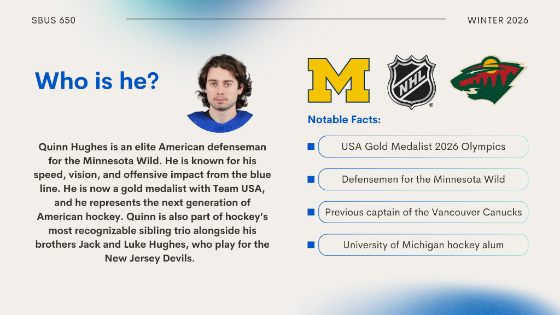Select the USA Gold Medalist 2026 Olympics box
This screenshot has width=560, height=315.
tap(423, 147)
